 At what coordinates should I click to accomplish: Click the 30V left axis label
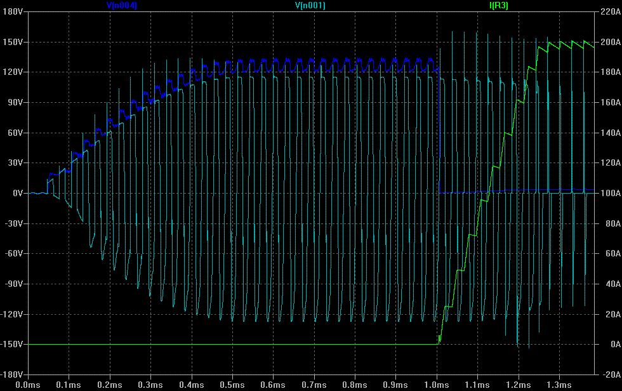pyautogui.click(x=15, y=163)
